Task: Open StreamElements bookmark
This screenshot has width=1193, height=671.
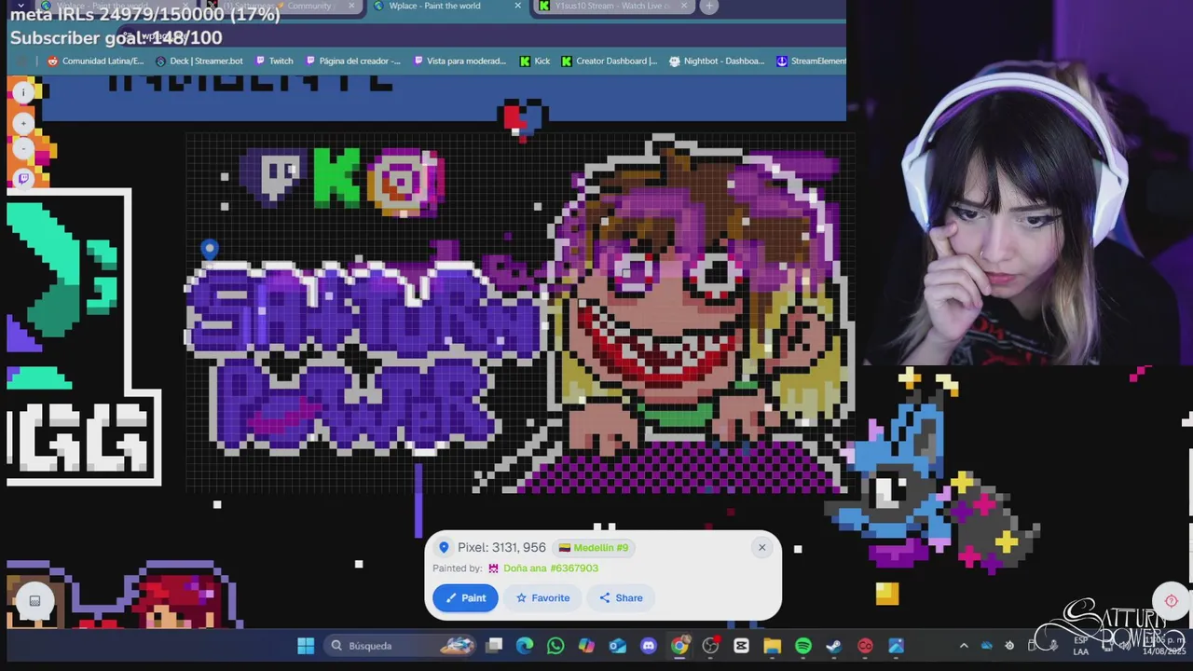Action: (x=811, y=61)
